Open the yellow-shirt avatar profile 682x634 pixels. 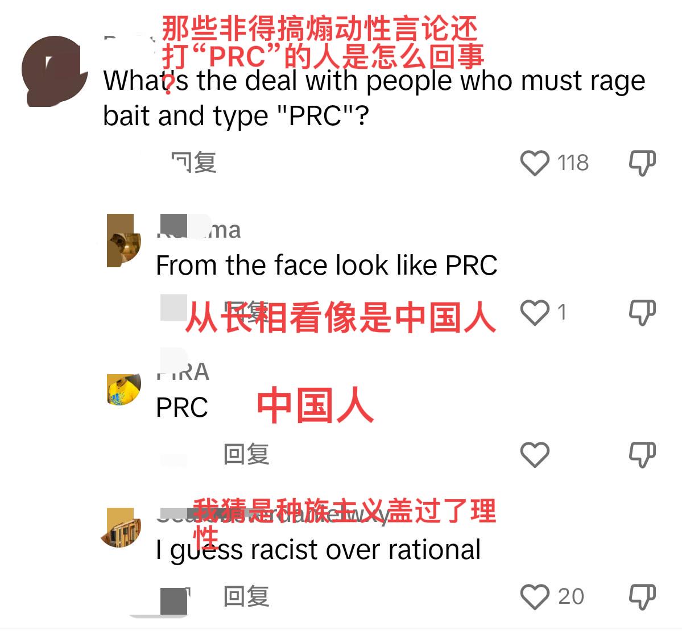click(x=124, y=389)
